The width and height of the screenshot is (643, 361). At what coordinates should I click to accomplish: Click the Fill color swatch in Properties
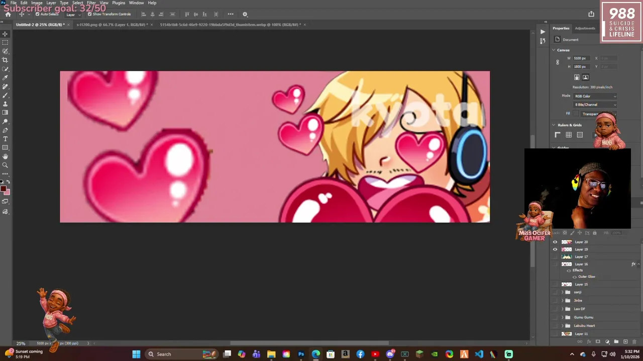[576, 113]
